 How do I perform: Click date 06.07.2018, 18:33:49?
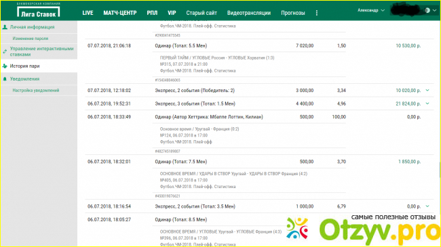coord(109,117)
